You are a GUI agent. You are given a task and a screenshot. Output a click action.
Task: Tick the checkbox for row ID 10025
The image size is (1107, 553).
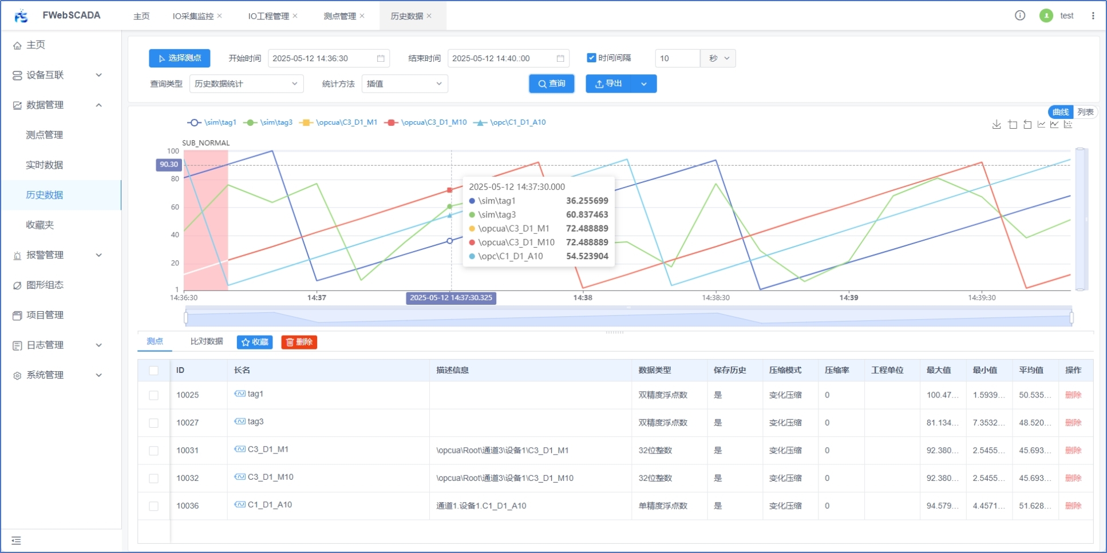pos(153,395)
